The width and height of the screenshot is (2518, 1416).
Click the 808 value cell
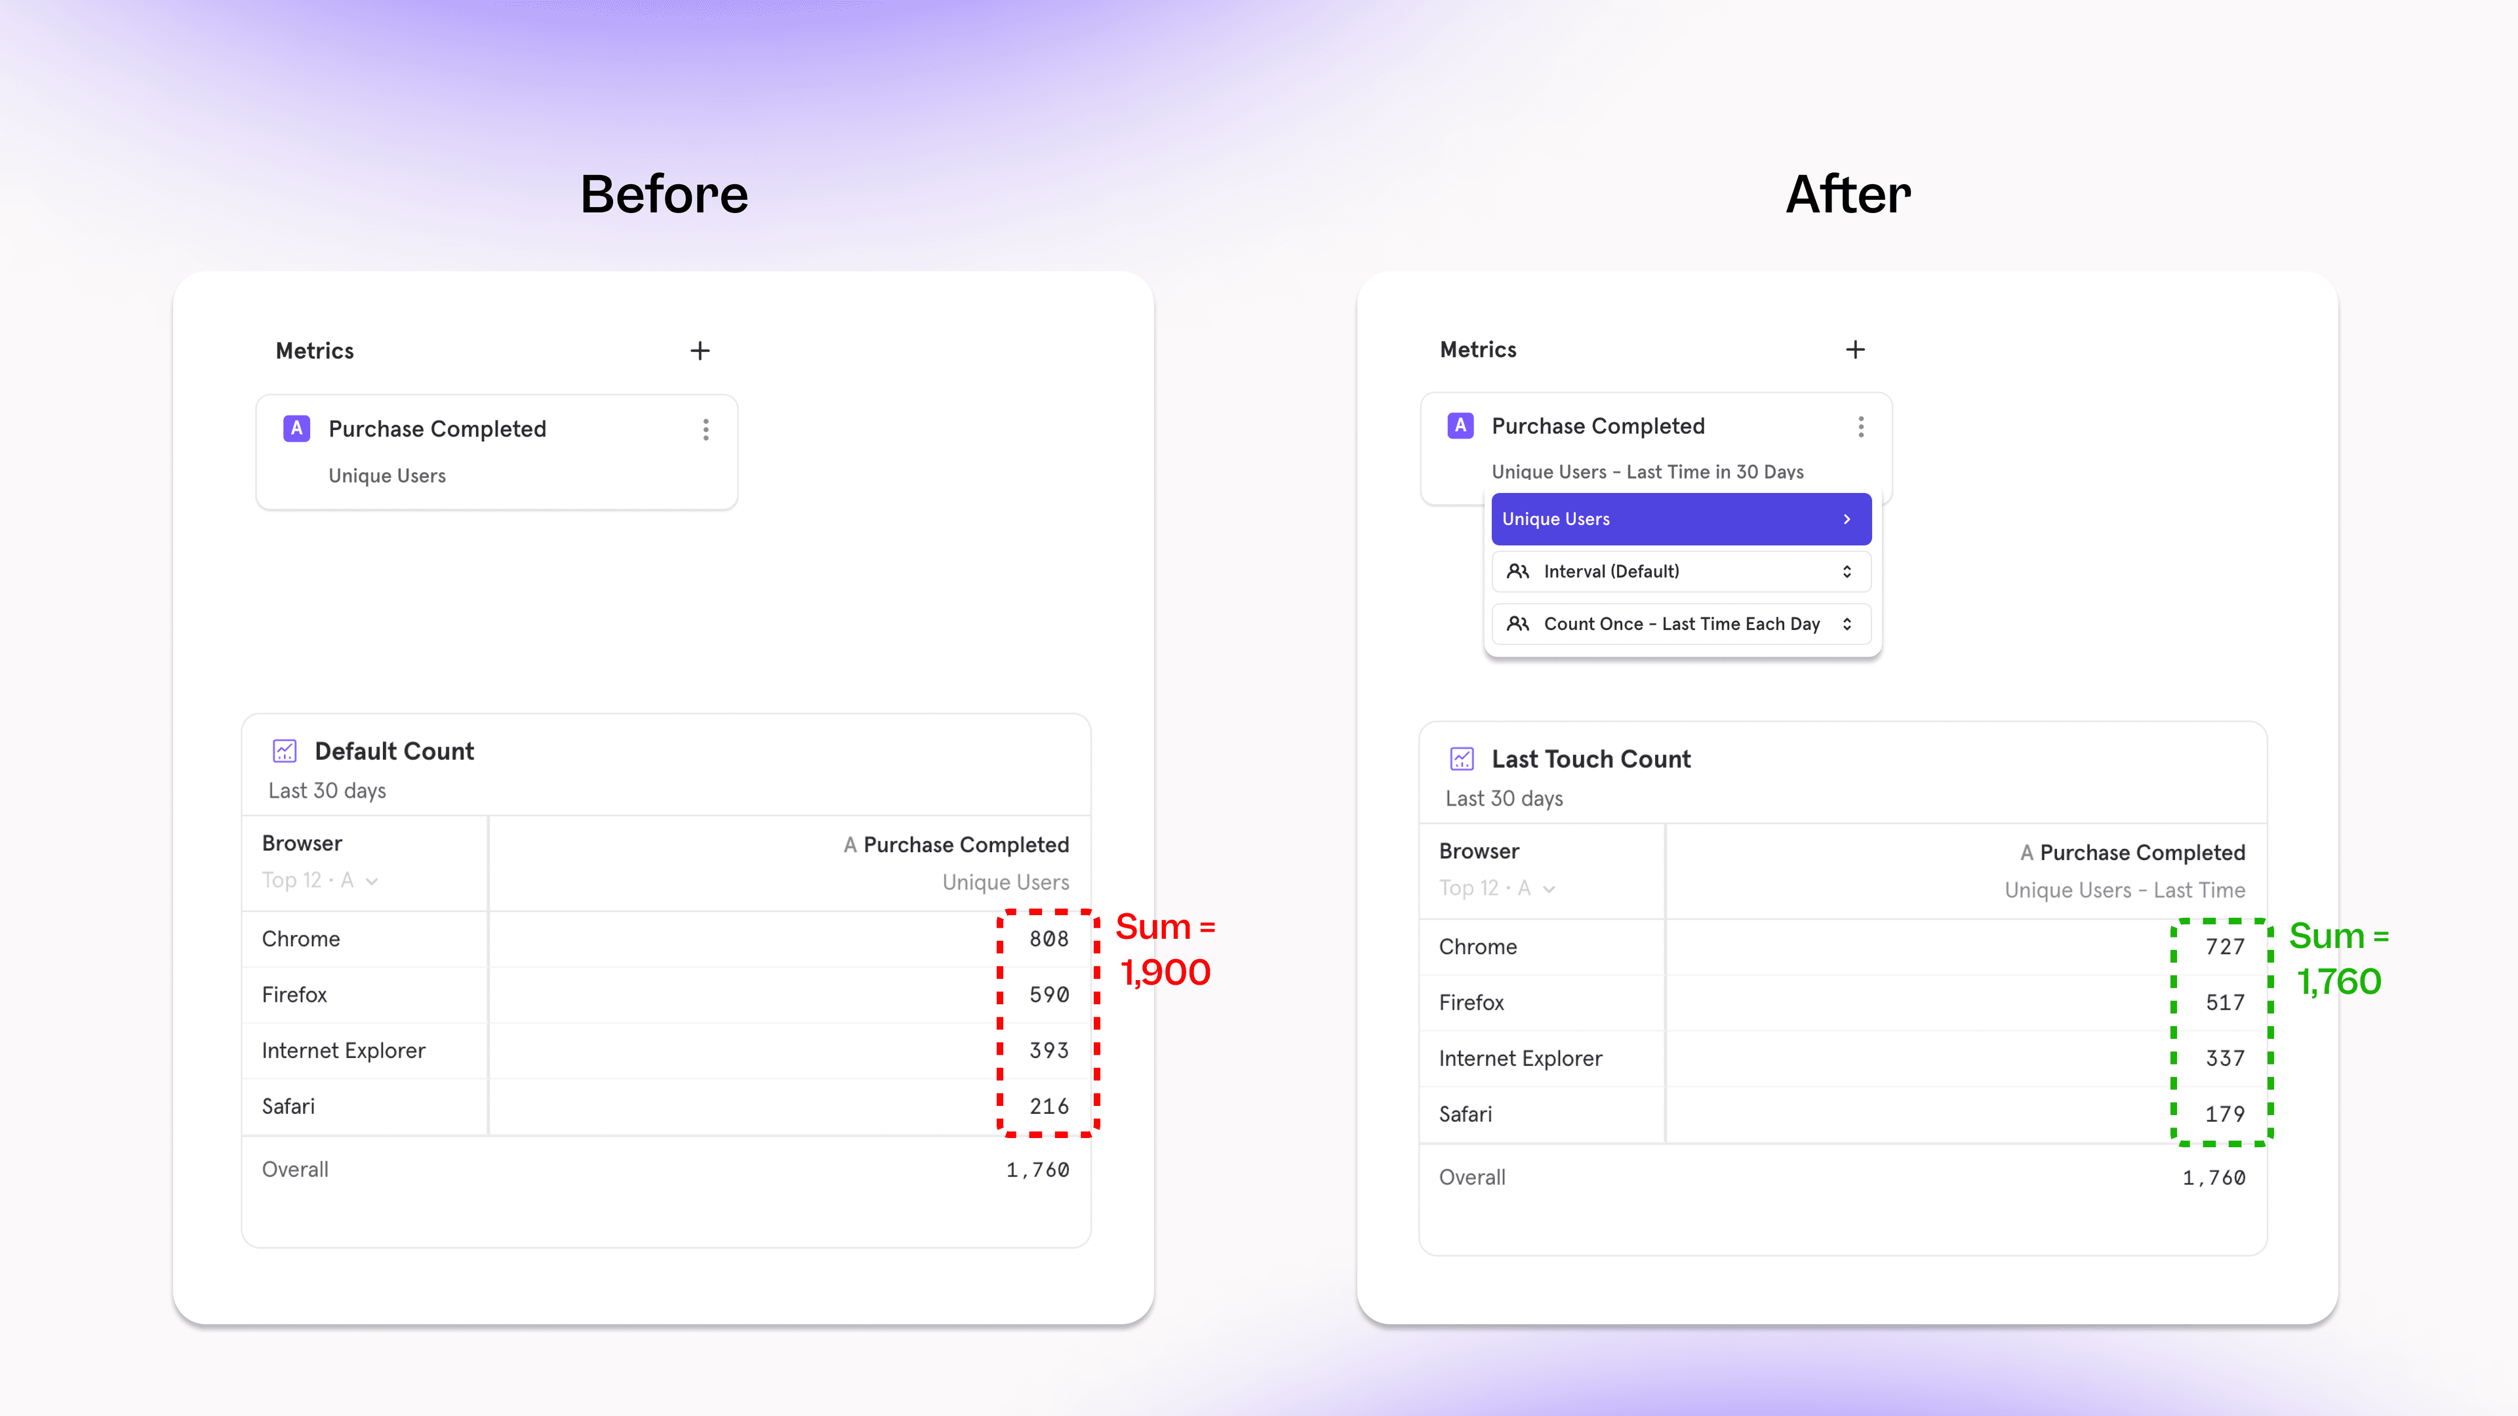[x=1049, y=939]
